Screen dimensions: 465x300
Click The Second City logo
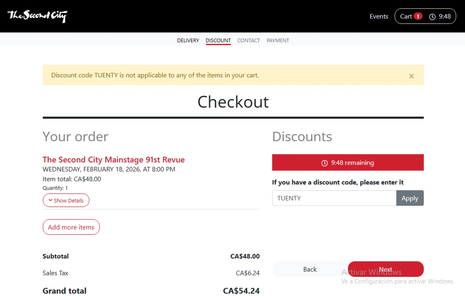click(37, 15)
